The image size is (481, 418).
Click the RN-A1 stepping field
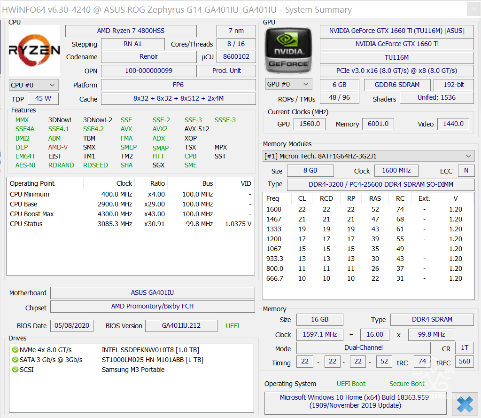point(133,44)
